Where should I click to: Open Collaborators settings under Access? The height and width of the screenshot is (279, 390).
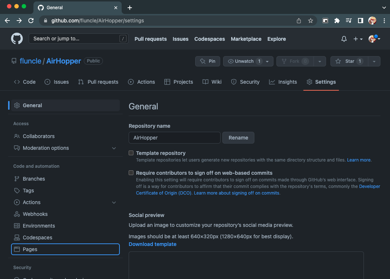[38, 136]
